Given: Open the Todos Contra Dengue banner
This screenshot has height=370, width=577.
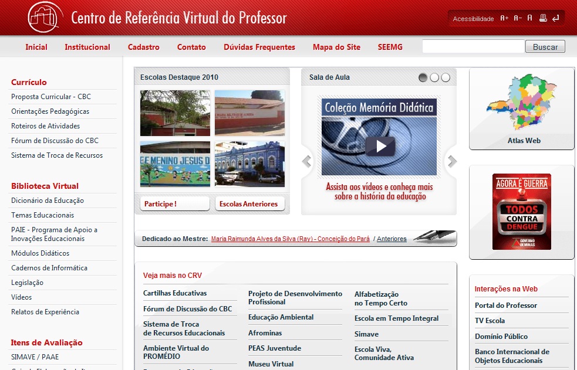Looking at the screenshot, I should (521, 211).
